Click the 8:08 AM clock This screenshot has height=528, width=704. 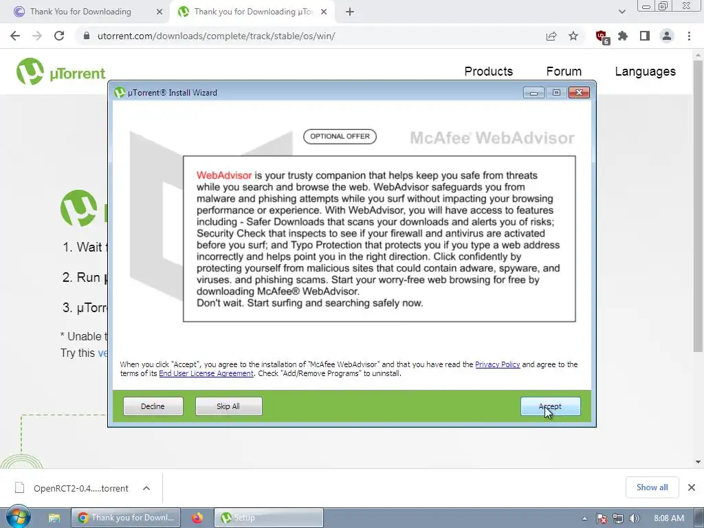click(x=668, y=518)
